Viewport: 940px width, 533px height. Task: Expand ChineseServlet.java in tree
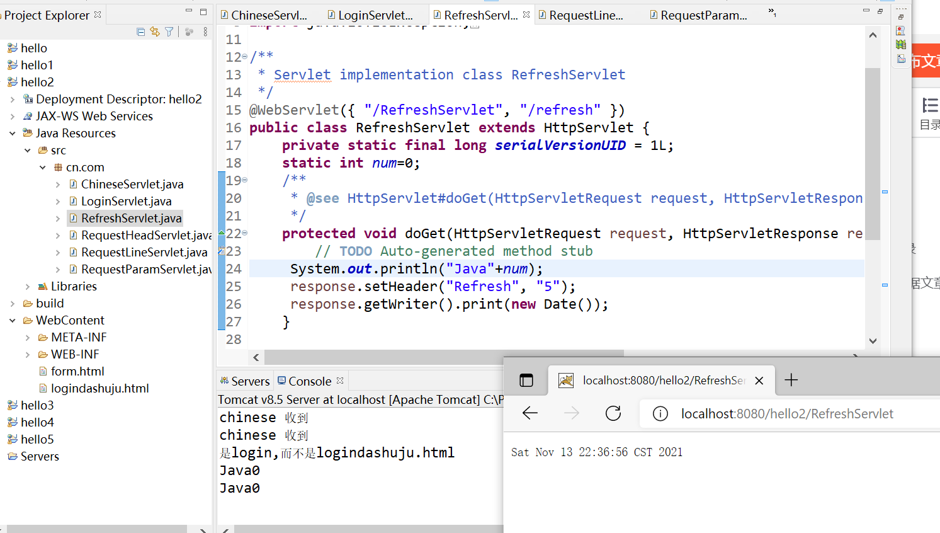(x=58, y=184)
